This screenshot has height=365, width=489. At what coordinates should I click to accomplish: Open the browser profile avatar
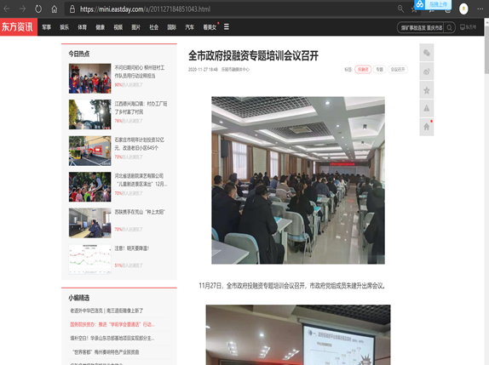463,9
